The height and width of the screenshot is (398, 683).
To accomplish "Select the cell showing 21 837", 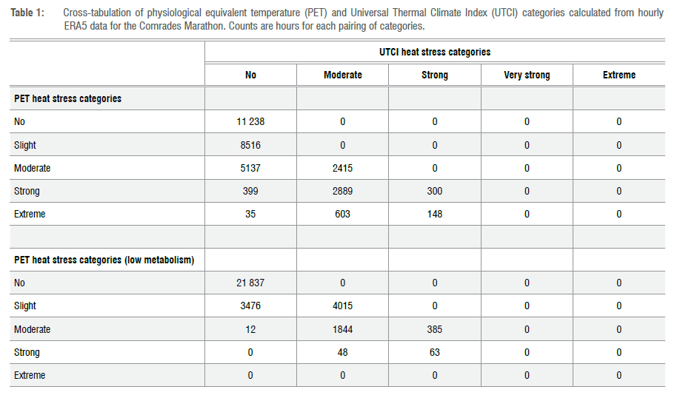I will tap(250, 283).
